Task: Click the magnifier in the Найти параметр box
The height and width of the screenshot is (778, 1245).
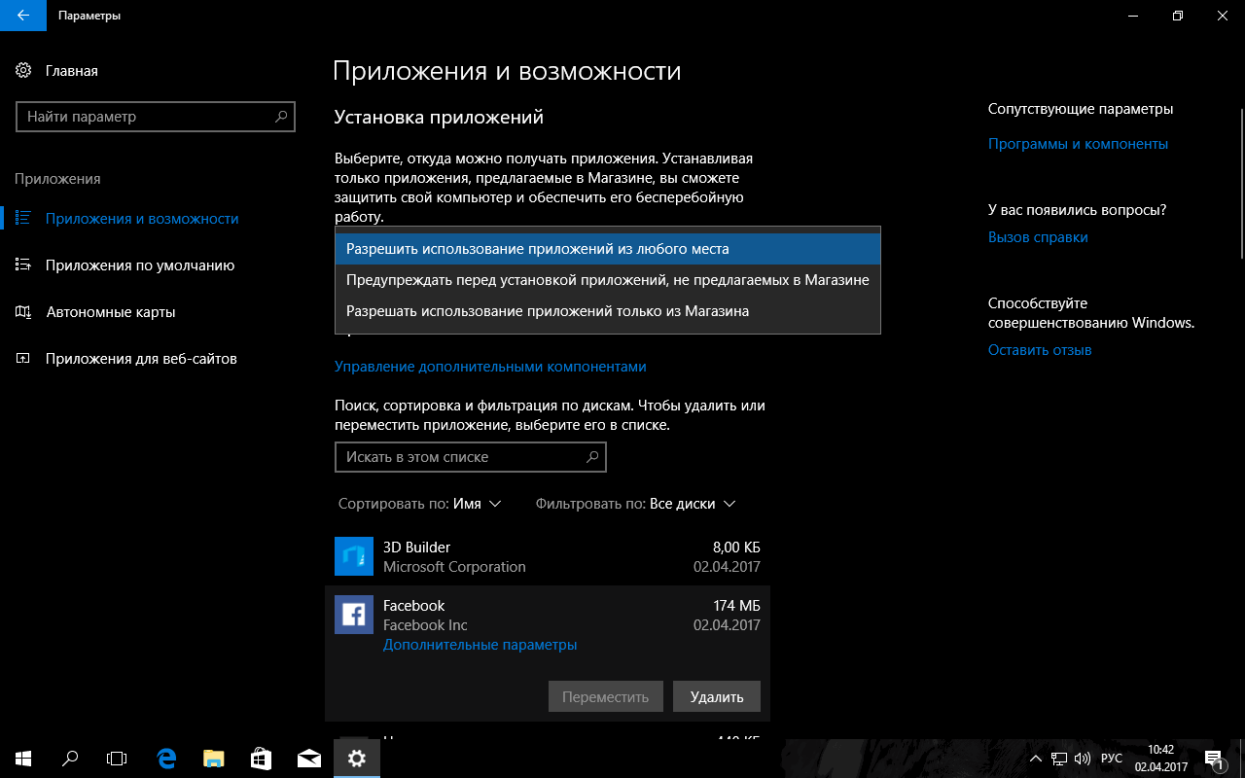Action: coord(281,117)
